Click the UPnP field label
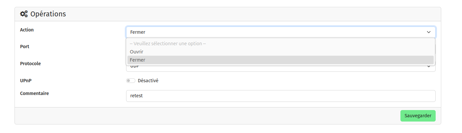 coord(26,80)
